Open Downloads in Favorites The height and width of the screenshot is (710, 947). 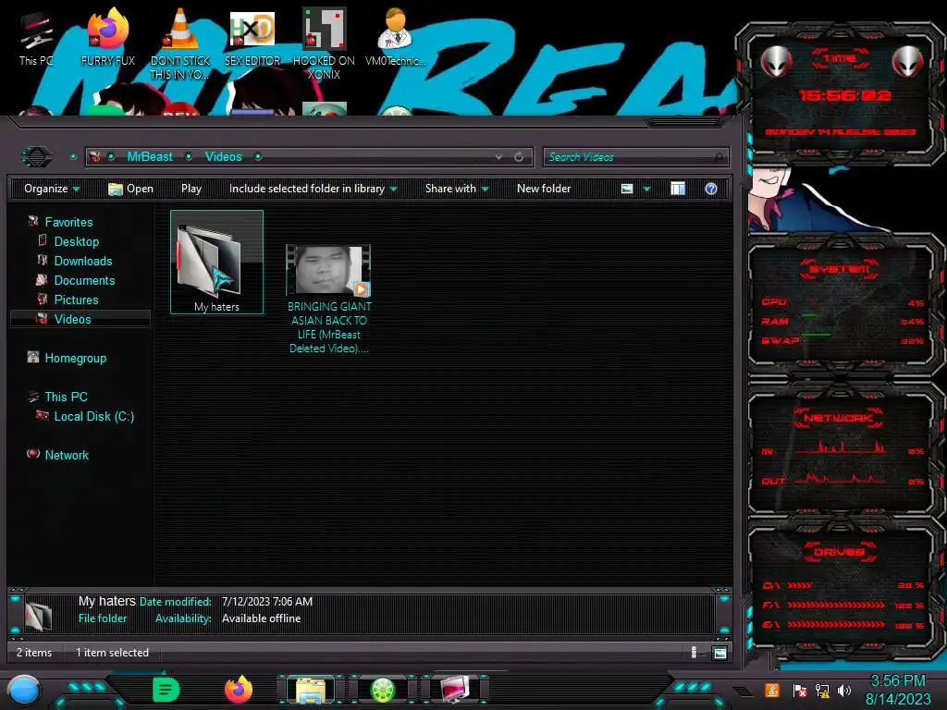[x=83, y=261]
